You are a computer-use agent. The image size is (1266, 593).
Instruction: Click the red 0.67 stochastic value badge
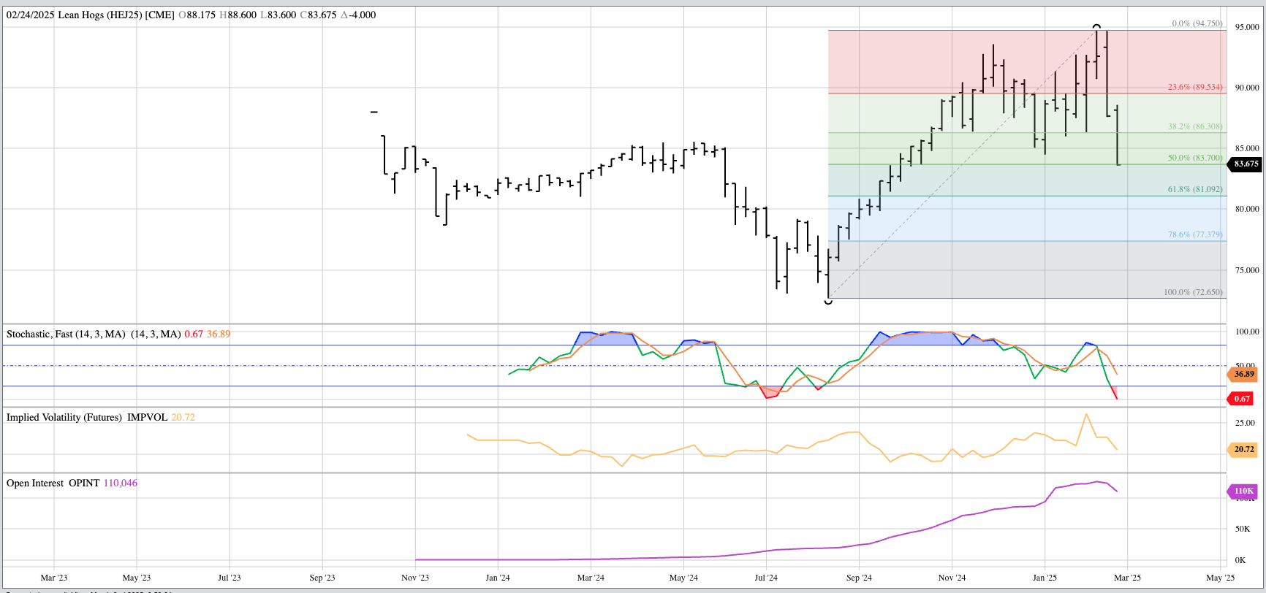[x=1241, y=399]
